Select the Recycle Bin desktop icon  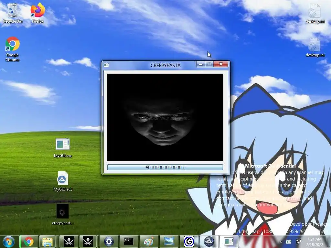coord(13,13)
